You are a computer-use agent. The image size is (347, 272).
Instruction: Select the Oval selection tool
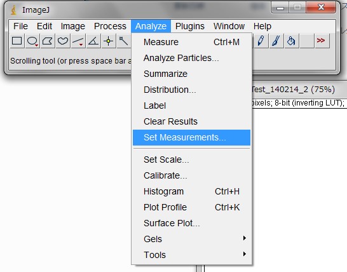32,41
